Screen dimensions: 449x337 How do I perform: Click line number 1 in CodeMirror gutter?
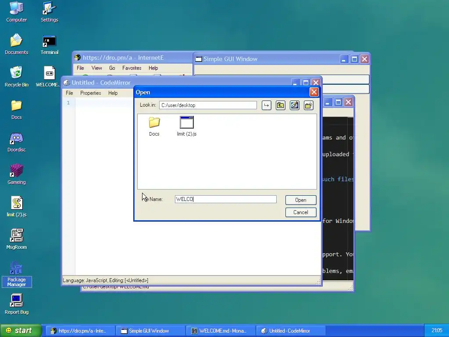pyautogui.click(x=68, y=103)
